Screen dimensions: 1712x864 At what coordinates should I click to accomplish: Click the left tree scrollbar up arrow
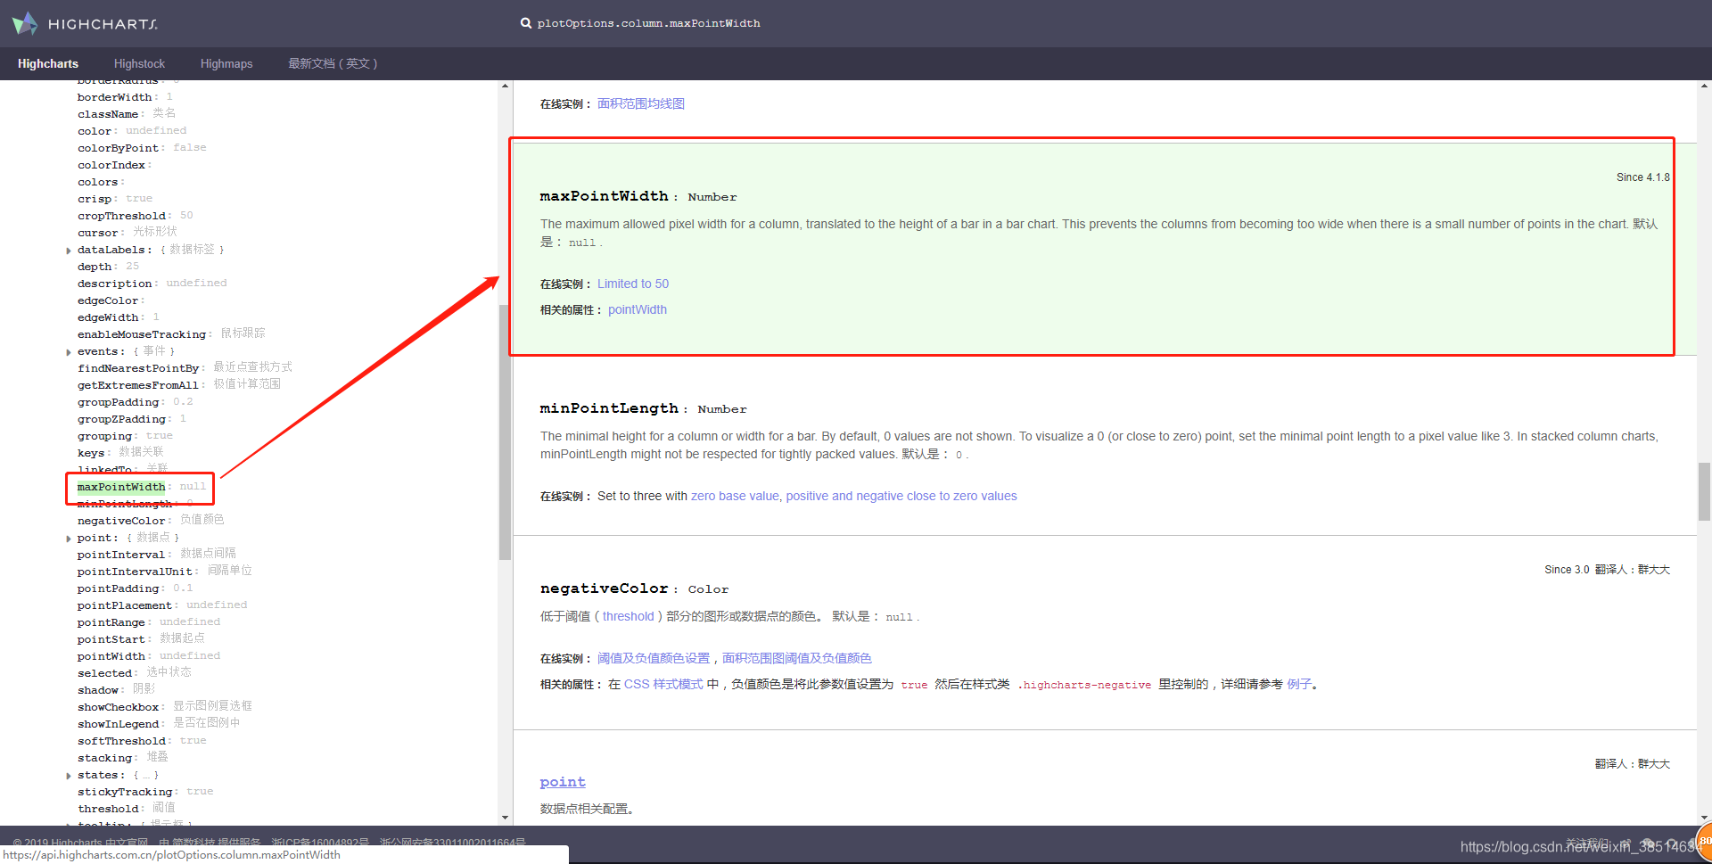point(505,86)
